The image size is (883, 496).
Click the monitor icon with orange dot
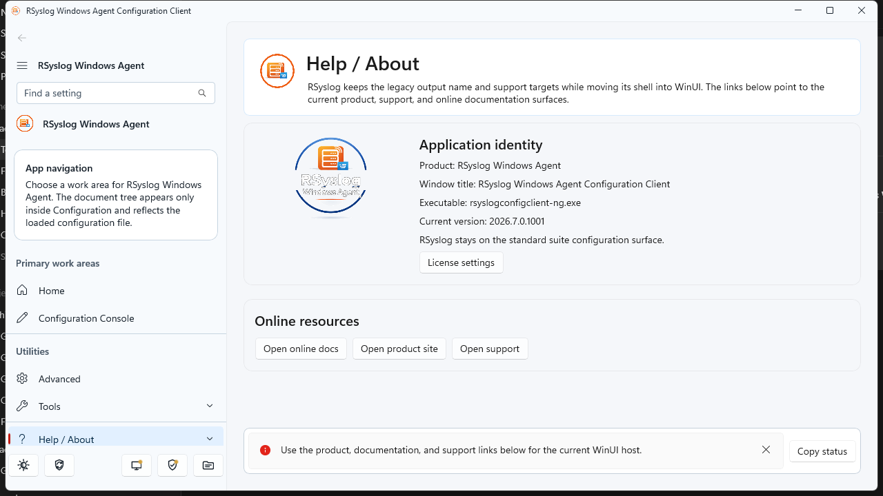coord(137,465)
